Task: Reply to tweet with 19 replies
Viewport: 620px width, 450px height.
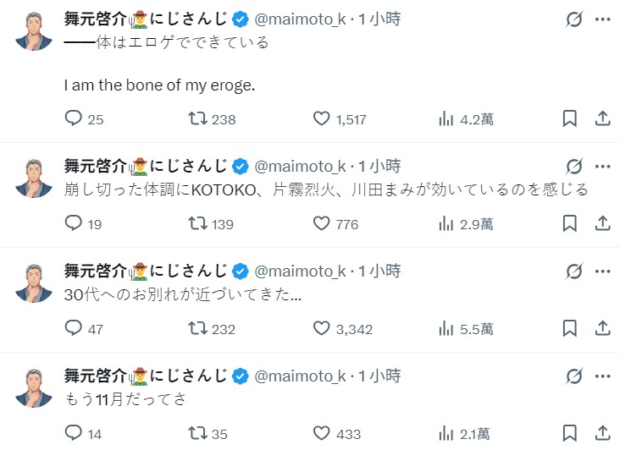Action: point(74,223)
